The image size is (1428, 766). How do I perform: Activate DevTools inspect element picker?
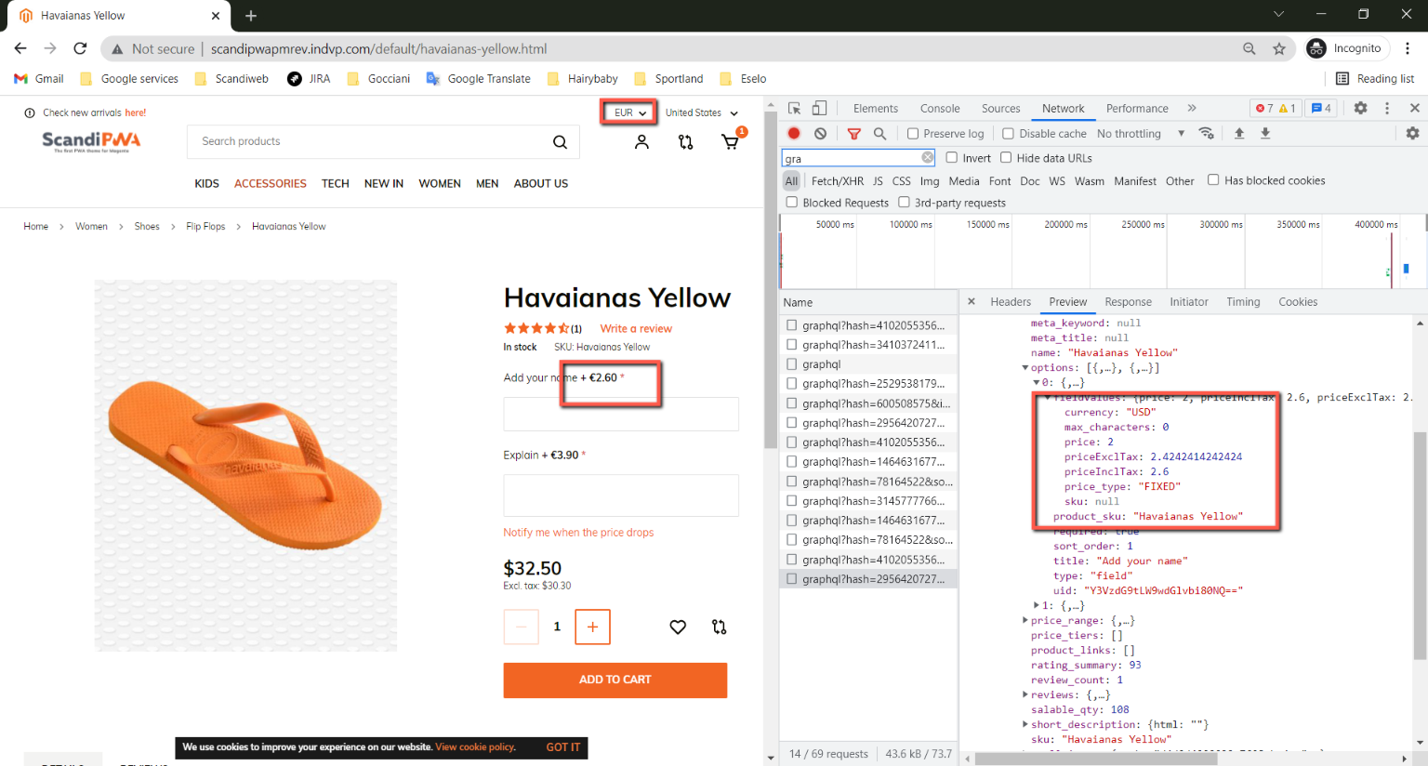coord(794,109)
